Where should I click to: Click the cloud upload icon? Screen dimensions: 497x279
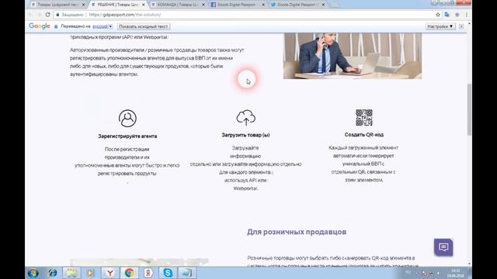tap(245, 117)
